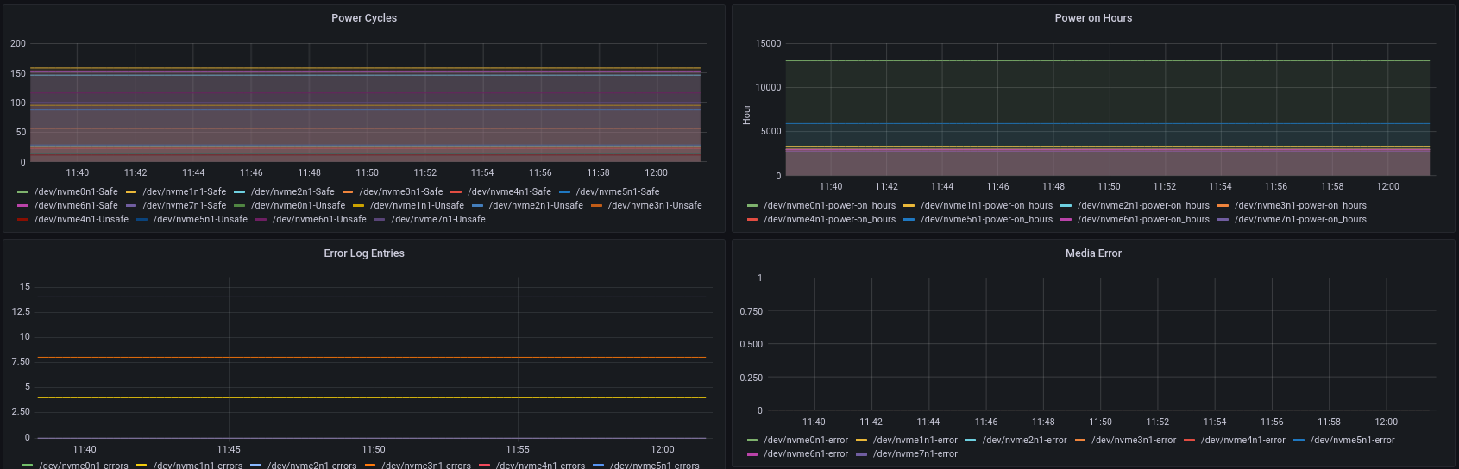The width and height of the screenshot is (1459, 469).
Task: Open the Power Cycles panel title menu
Action: [364, 18]
